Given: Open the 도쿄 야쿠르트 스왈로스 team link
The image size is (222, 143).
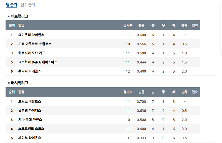Looking at the screenshot, I should click(x=35, y=44).
